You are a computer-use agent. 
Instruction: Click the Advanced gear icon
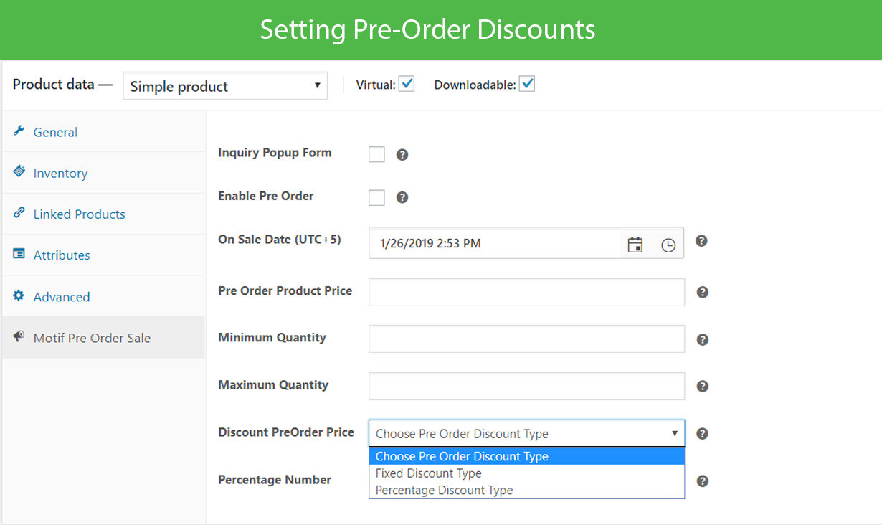click(x=19, y=295)
